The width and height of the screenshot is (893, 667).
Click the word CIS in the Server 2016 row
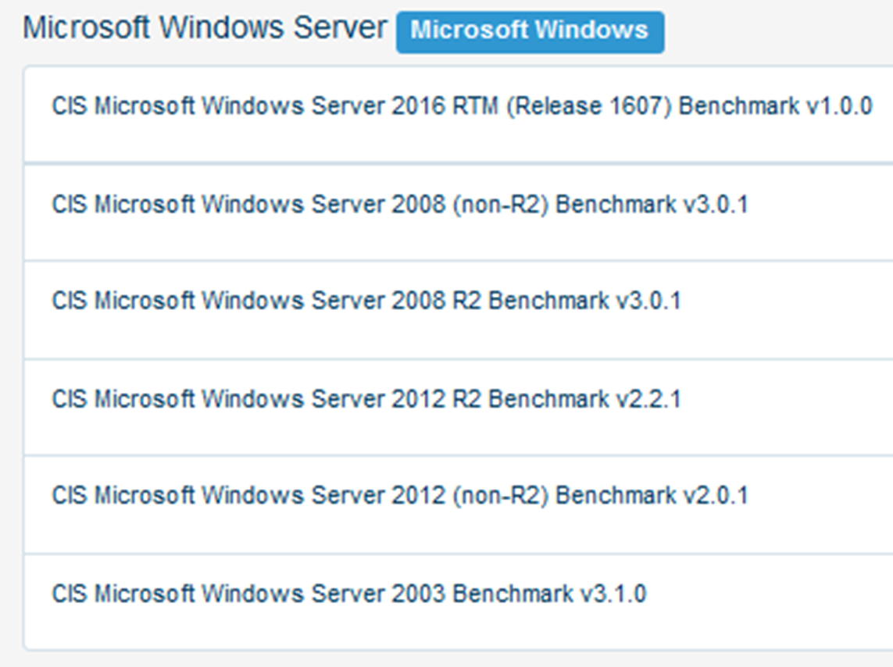click(x=69, y=106)
